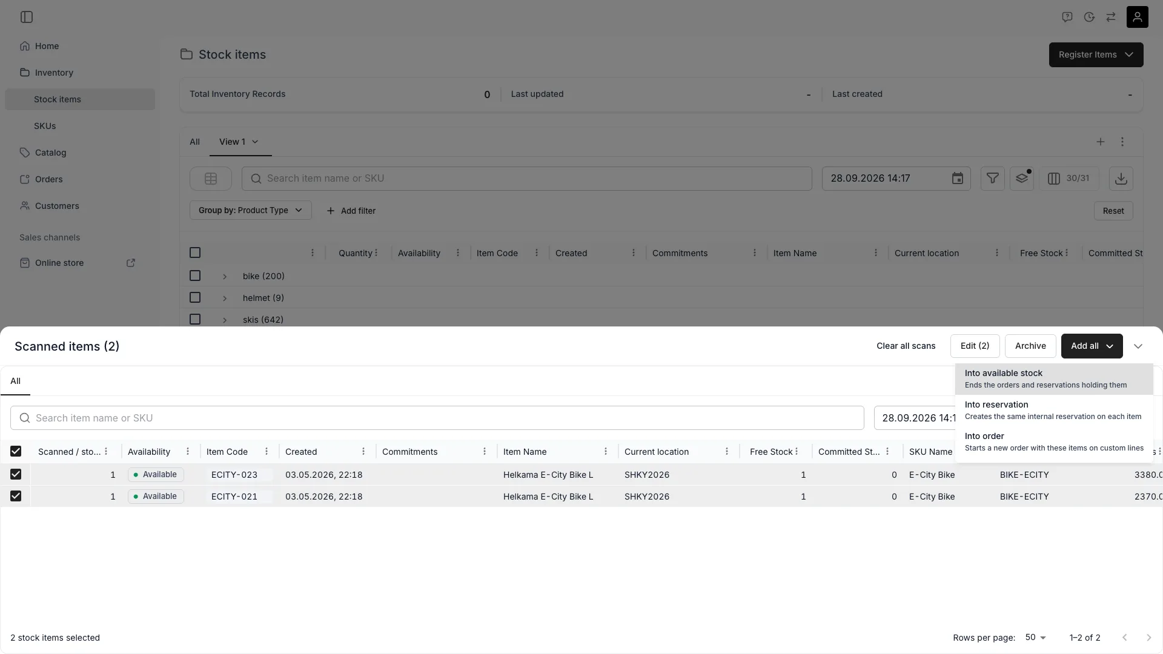
Task: Open the history clock icon
Action: click(x=1089, y=17)
